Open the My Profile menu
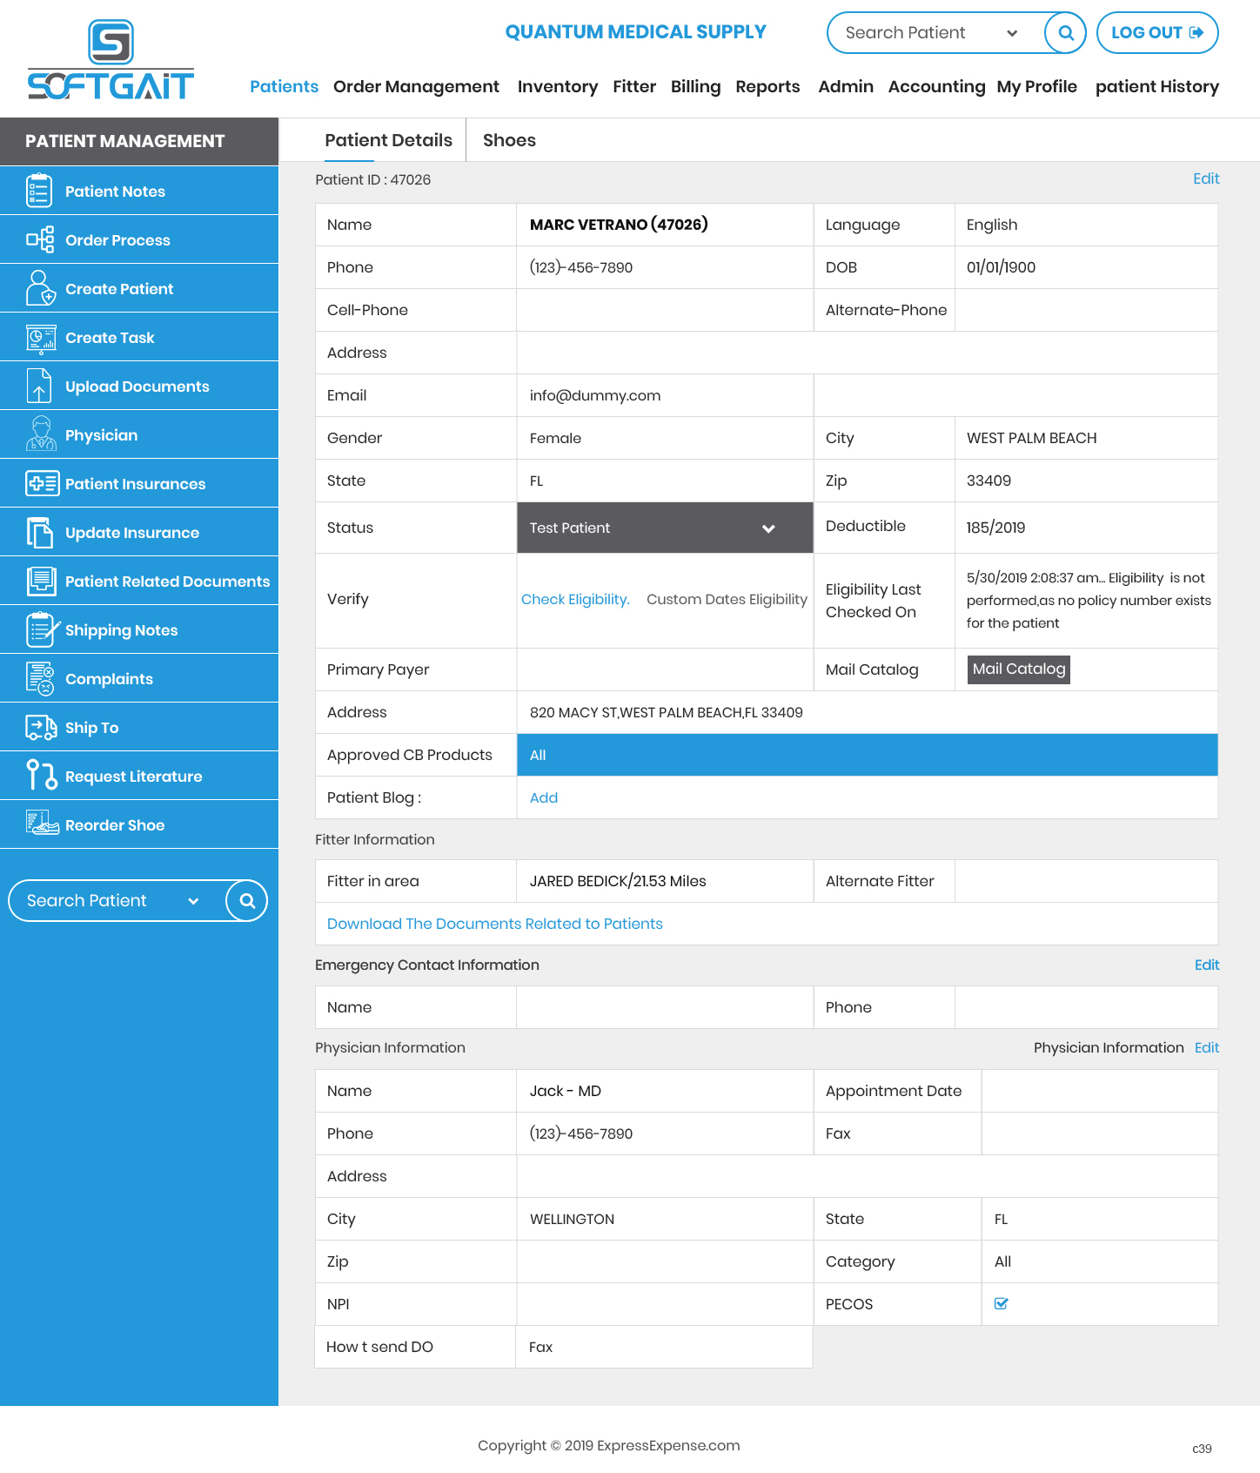 [1036, 86]
